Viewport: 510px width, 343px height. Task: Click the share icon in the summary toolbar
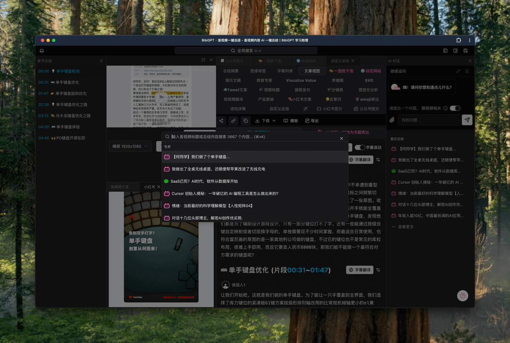[x=221, y=121]
